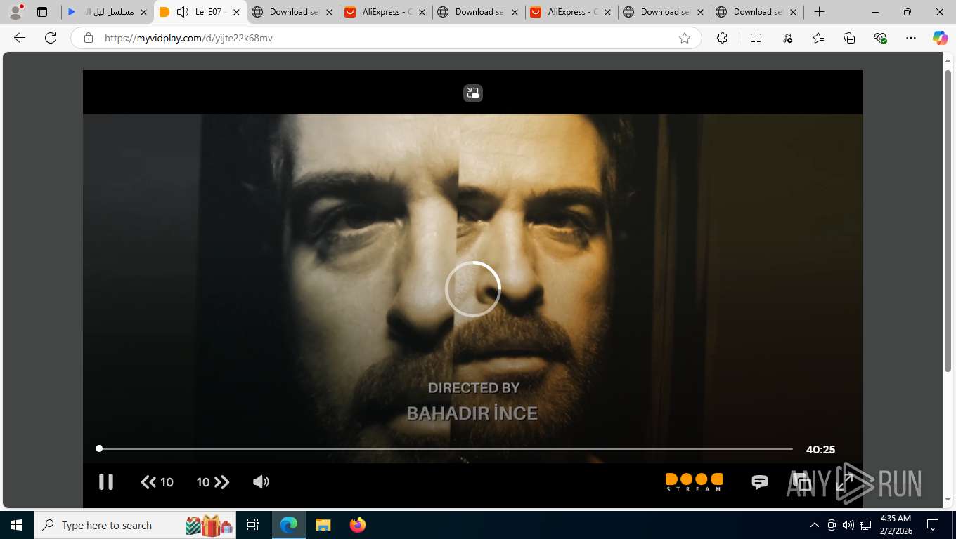Switch to second AliExpress tab

(571, 12)
